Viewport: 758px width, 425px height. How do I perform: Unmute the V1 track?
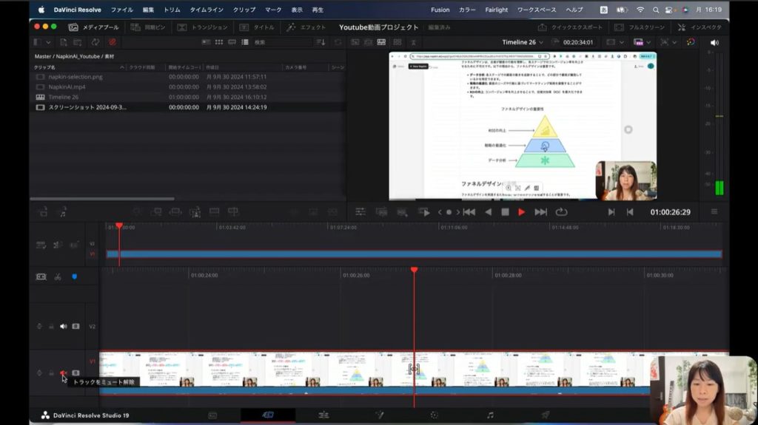pyautogui.click(x=63, y=373)
